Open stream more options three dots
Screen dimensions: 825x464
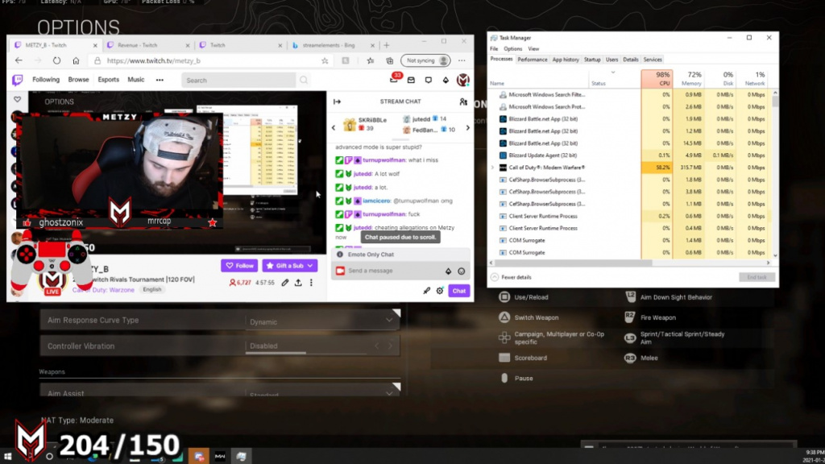[x=312, y=283]
